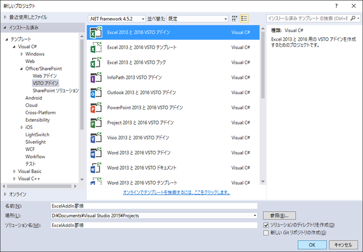Click the search magnifier icon
363x252 pixels.
click(x=353, y=18)
